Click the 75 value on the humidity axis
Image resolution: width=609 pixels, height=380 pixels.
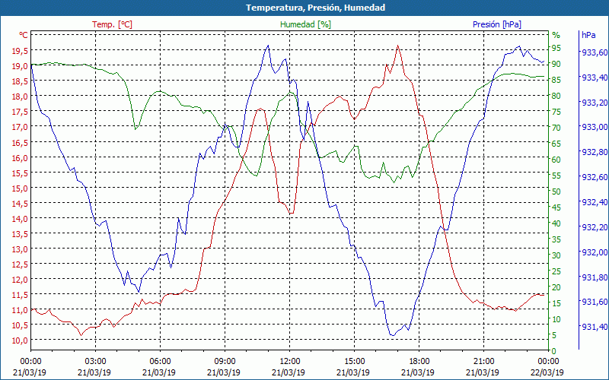[556, 112]
